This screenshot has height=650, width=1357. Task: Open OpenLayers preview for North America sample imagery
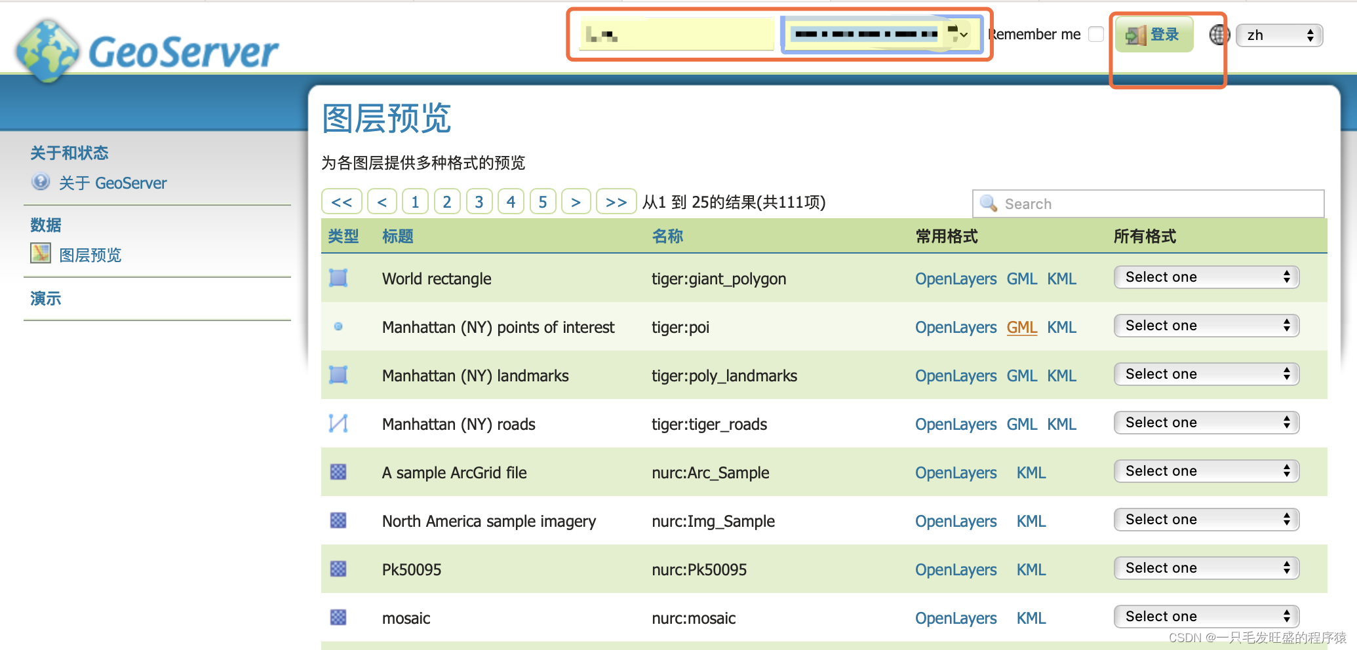[x=955, y=520]
